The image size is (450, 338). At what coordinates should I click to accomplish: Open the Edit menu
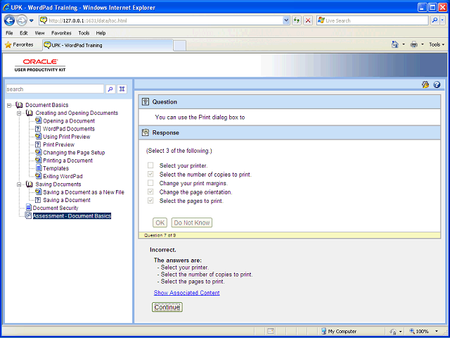point(23,33)
